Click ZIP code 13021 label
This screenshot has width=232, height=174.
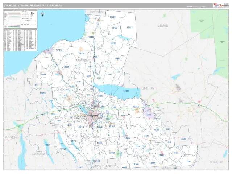[47, 145]
